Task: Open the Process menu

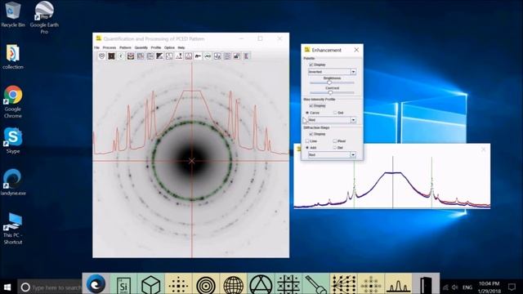Action: pos(109,47)
